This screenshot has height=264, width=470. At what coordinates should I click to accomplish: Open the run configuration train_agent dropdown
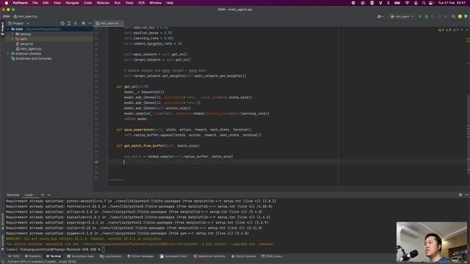(x=402, y=16)
